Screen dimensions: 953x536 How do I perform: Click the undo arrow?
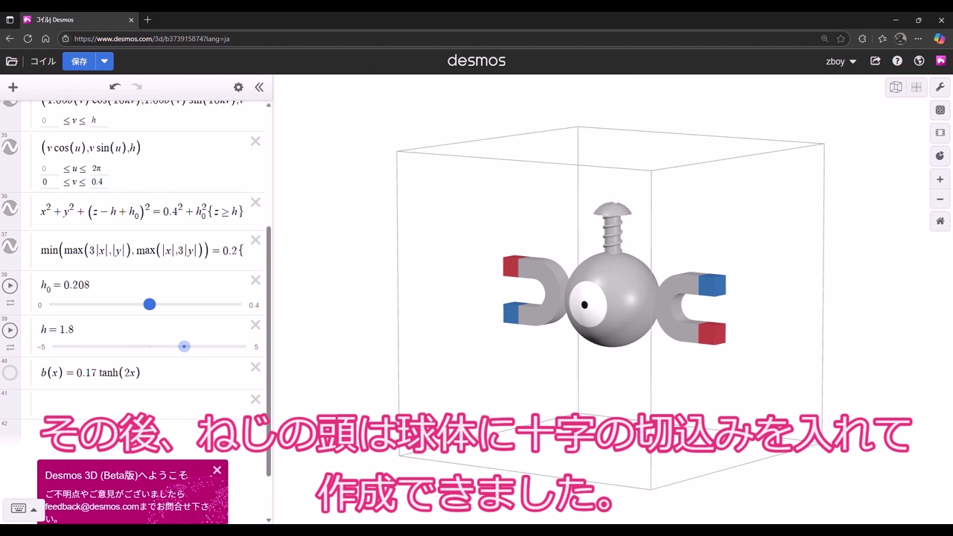click(115, 87)
